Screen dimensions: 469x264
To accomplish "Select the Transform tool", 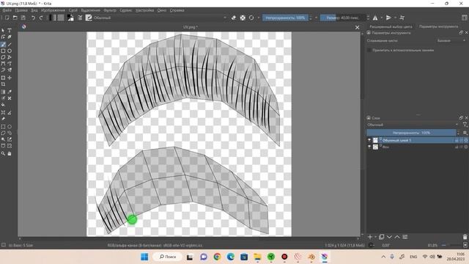I will tap(3, 78).
